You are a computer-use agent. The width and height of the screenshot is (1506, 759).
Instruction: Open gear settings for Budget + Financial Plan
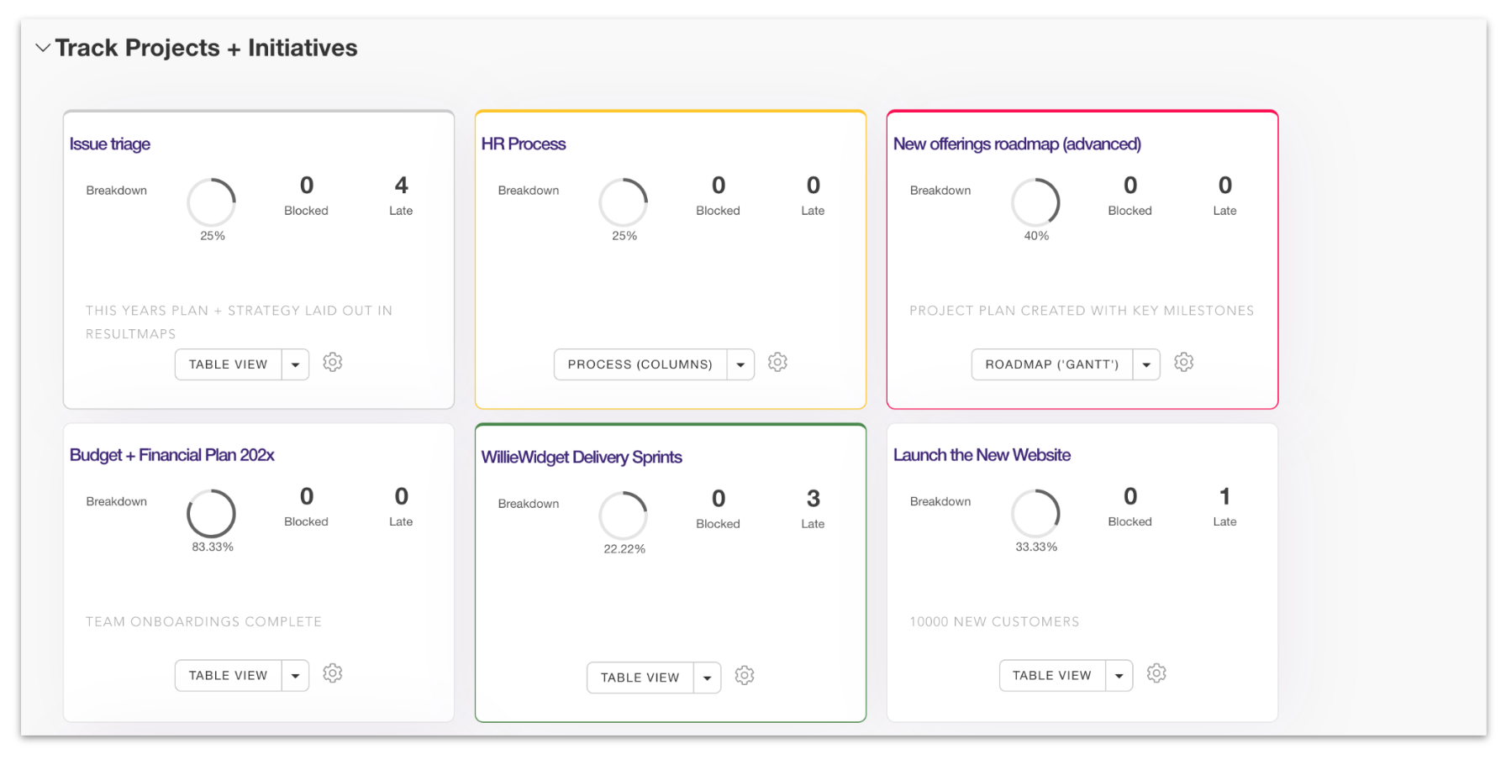tap(333, 674)
